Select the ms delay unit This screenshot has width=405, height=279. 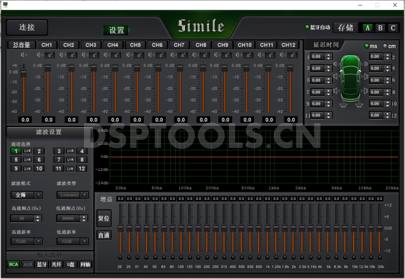pyautogui.click(x=367, y=46)
